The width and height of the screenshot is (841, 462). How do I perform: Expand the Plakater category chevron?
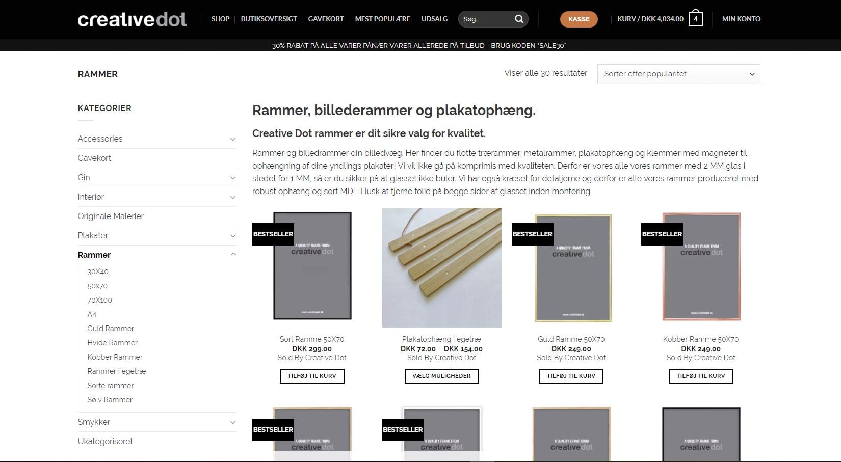pos(233,236)
